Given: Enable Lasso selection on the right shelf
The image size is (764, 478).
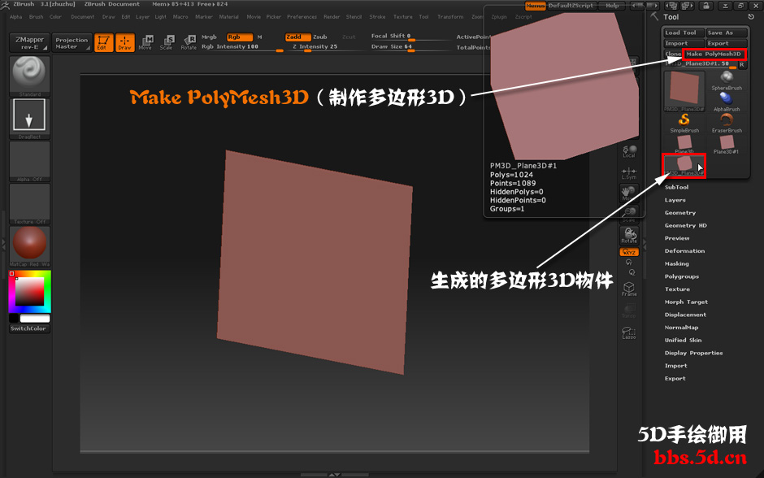Looking at the screenshot, I should [x=629, y=332].
